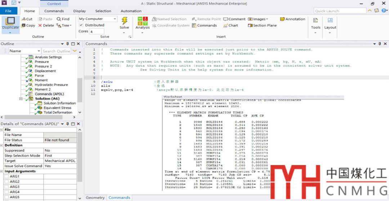Toggle the Distributed checkbox
This screenshot has height=201, width=389.
pos(81,25)
